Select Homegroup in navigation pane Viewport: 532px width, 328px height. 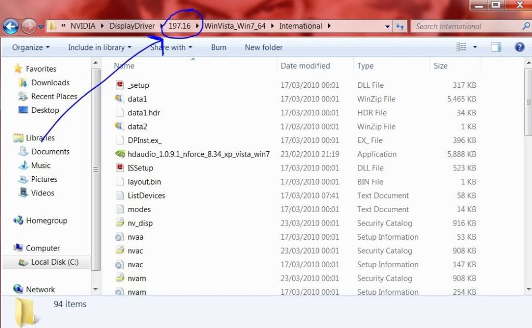click(x=46, y=221)
